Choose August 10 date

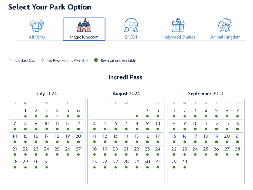tap(158, 123)
